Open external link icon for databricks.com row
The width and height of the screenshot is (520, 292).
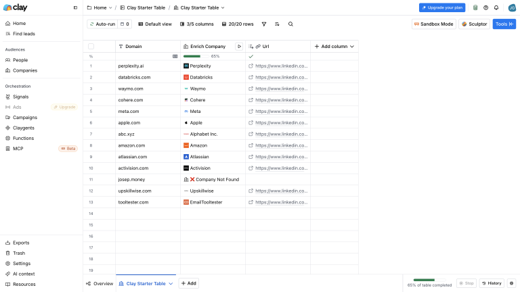(251, 77)
